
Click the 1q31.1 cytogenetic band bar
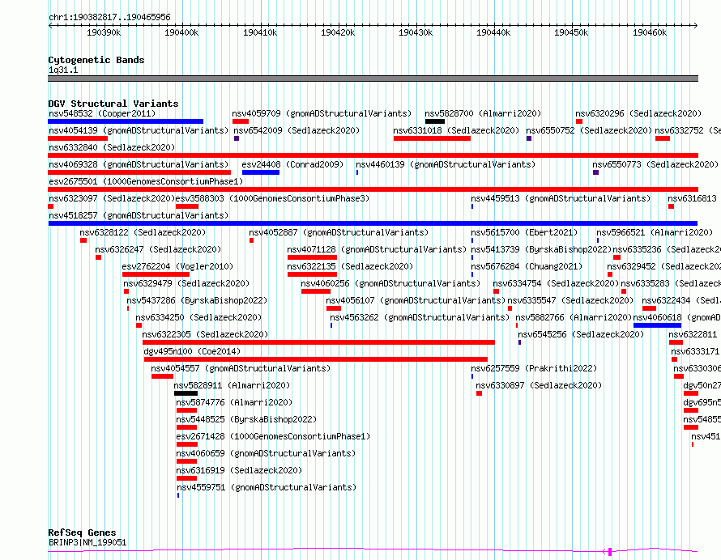click(373, 78)
